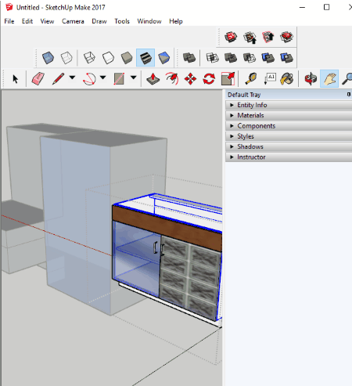Select the Eraser tool
Viewport: 352px width, 386px height.
38,78
